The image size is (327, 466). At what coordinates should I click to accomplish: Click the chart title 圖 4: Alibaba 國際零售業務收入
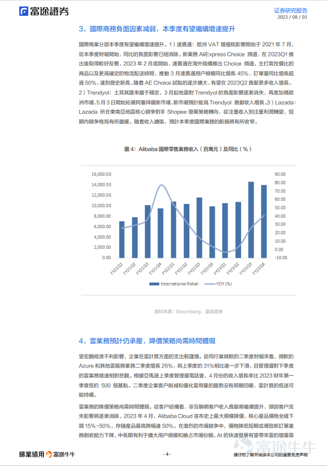point(188,149)
